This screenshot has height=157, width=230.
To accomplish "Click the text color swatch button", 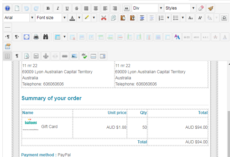I will pos(72,18).
